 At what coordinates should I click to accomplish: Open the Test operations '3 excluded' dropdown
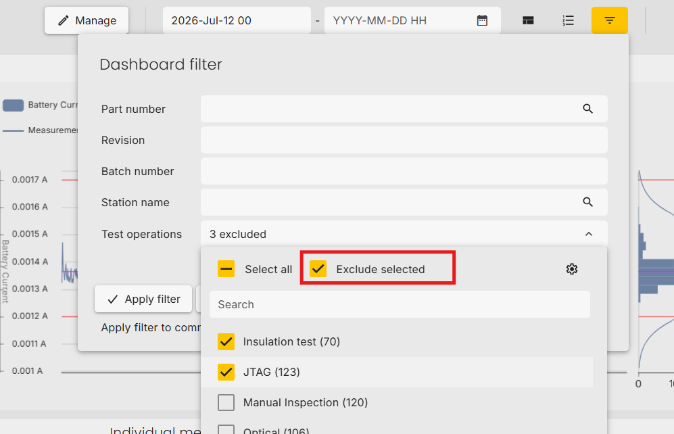pyautogui.click(x=404, y=234)
